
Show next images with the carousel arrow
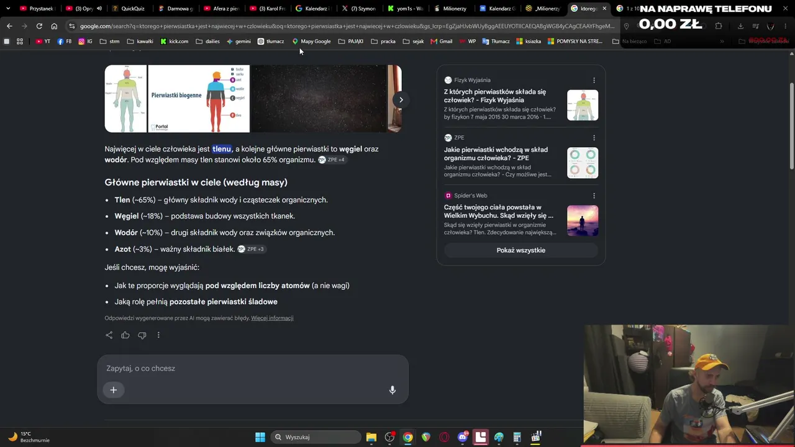click(x=401, y=99)
